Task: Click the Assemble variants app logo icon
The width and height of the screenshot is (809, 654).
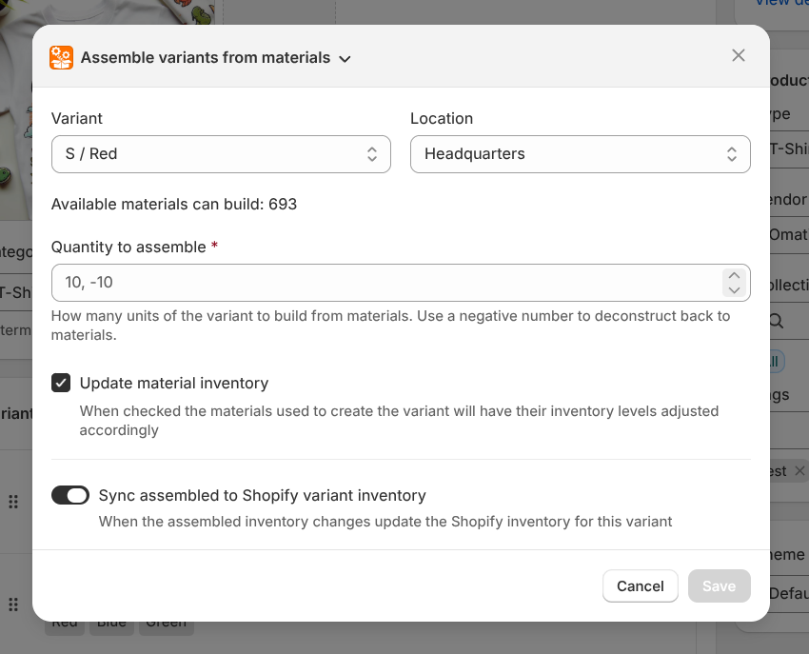Action: [61, 57]
